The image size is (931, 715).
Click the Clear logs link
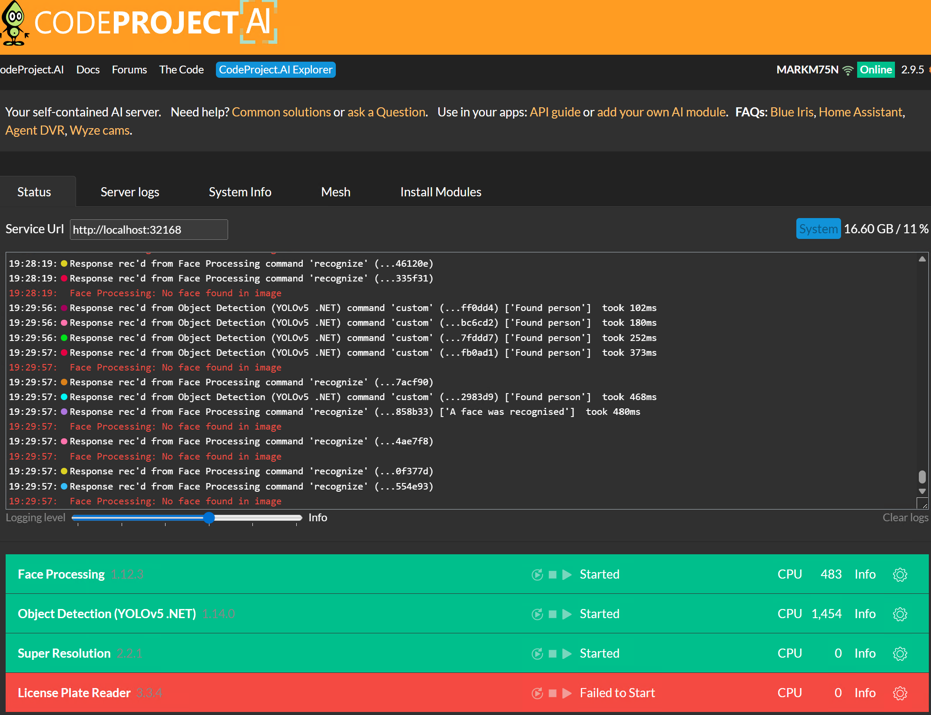point(905,517)
